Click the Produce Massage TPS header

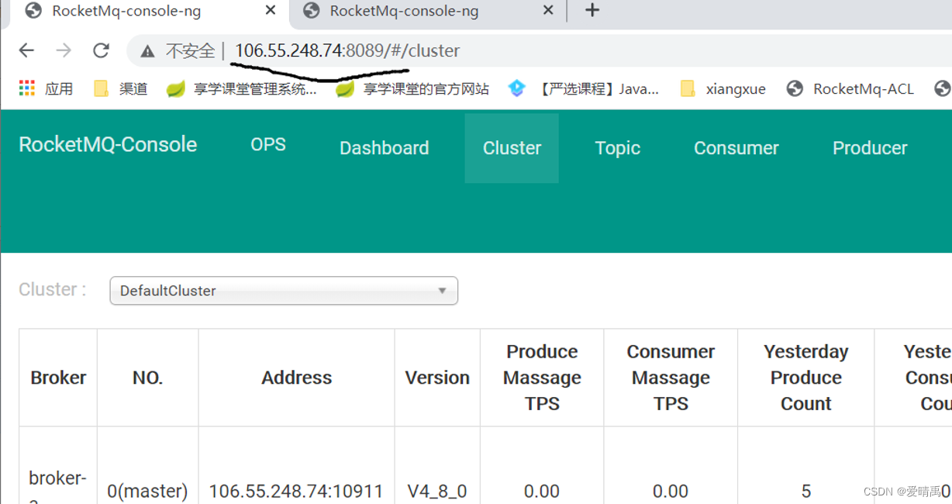coord(542,378)
